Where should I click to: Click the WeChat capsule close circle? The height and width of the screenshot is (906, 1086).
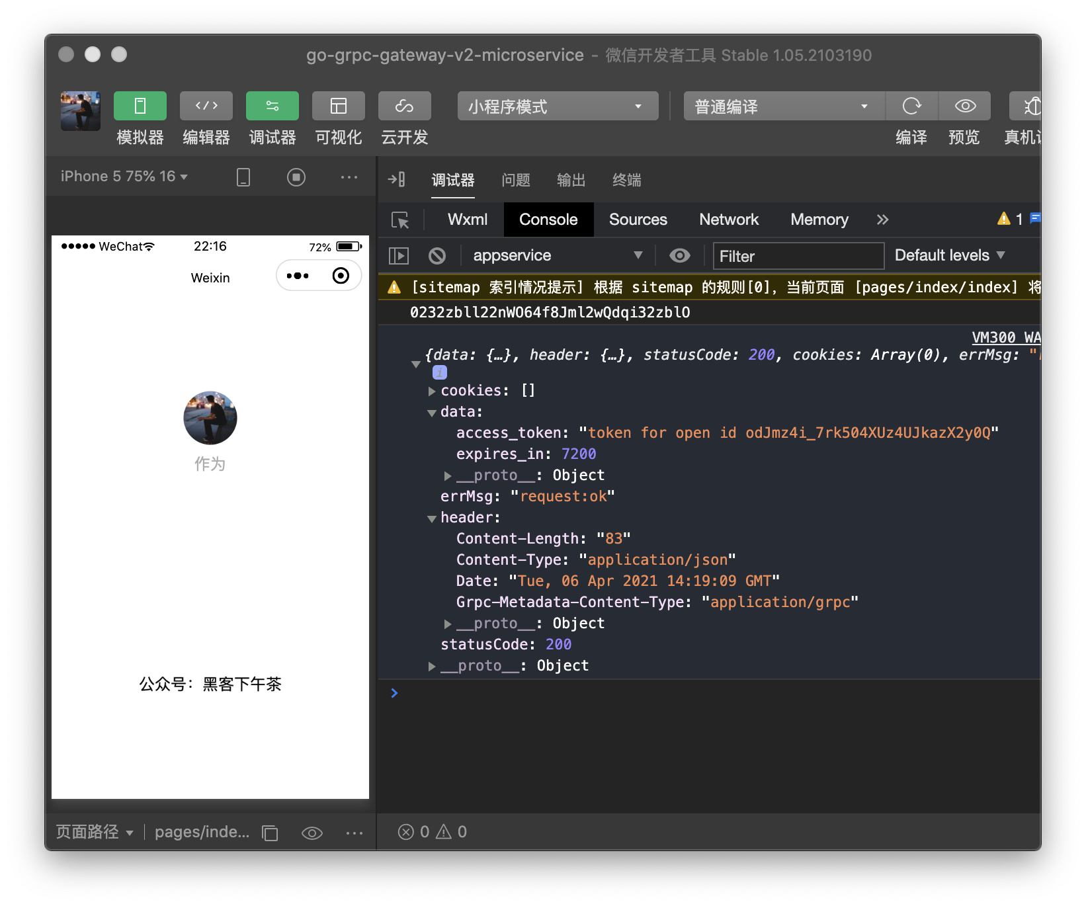[x=341, y=276]
